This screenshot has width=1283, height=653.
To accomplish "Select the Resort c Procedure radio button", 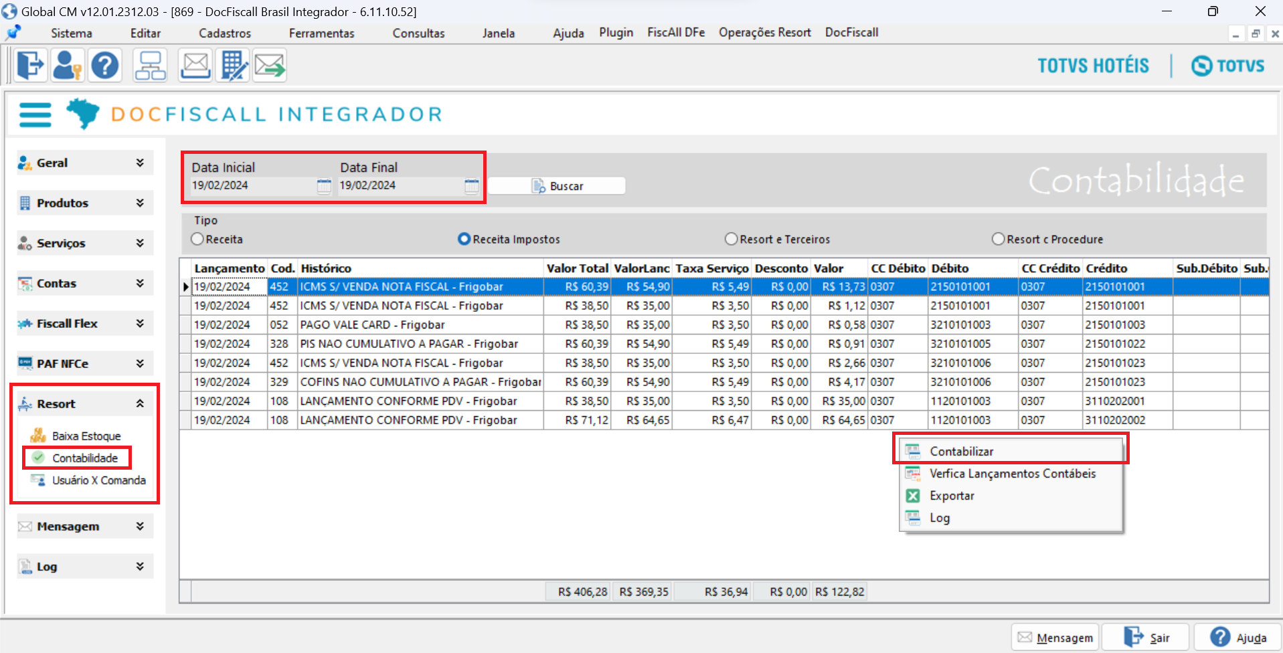I will point(999,239).
